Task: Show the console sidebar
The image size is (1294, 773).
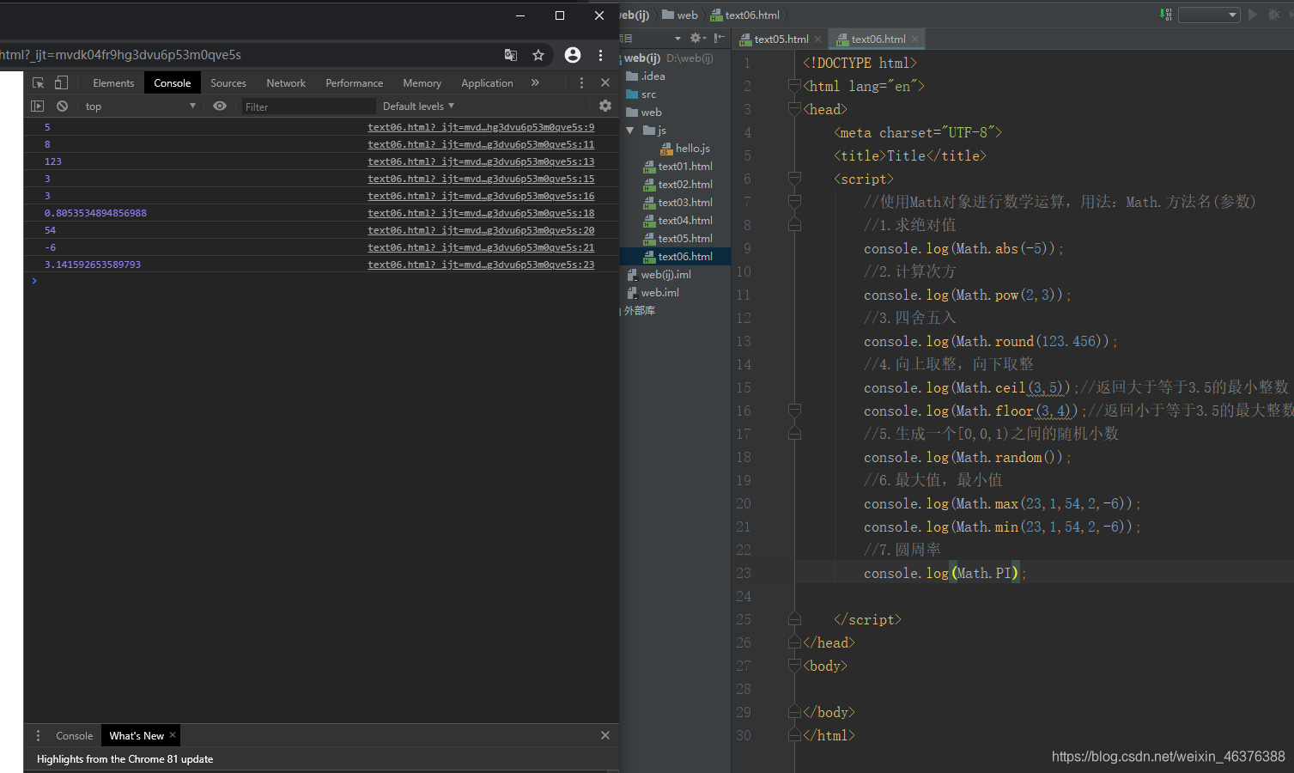Action: pos(37,106)
